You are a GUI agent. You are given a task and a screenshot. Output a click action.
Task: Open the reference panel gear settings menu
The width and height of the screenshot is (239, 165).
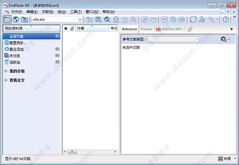(x=225, y=39)
